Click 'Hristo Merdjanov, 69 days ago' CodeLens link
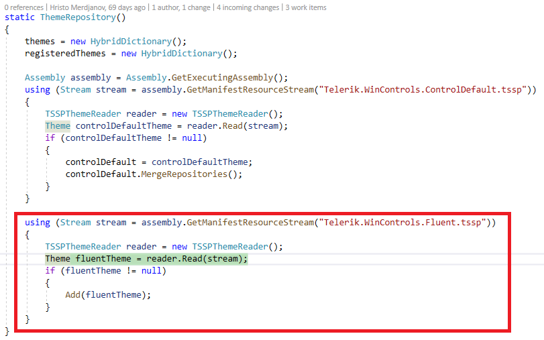 (98, 7)
